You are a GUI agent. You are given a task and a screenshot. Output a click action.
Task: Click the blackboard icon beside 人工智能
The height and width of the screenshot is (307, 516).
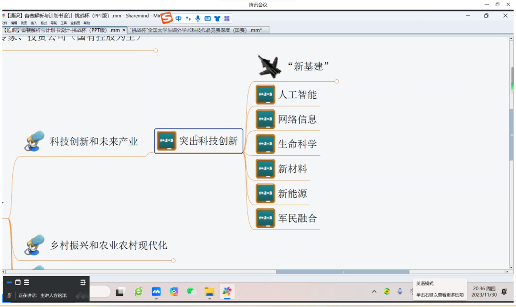point(265,95)
